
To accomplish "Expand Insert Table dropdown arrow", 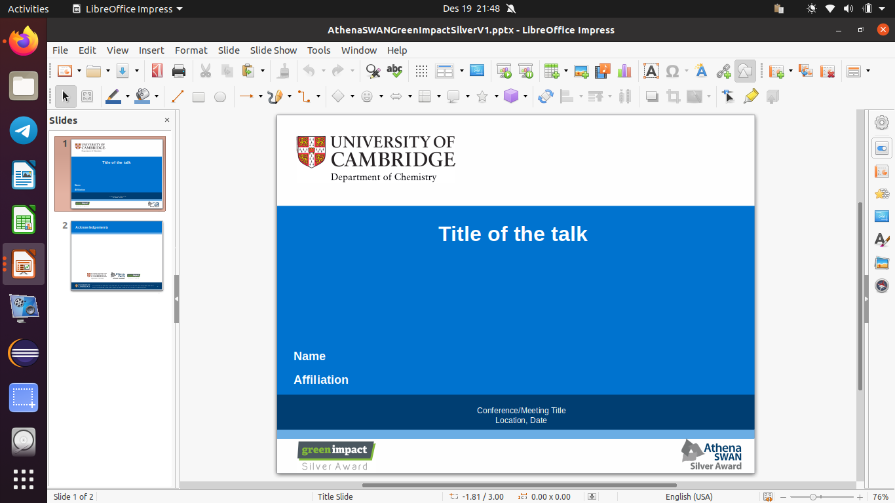I will [565, 71].
